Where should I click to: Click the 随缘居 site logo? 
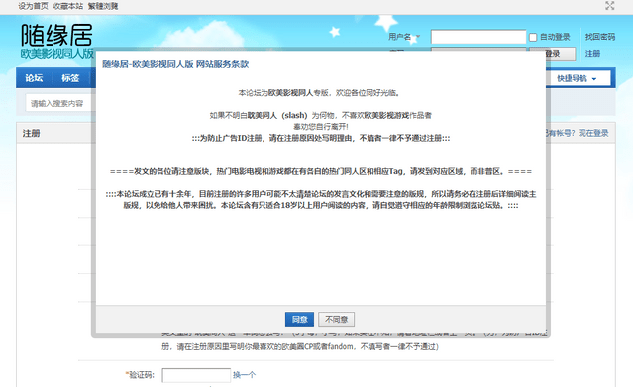(x=56, y=42)
